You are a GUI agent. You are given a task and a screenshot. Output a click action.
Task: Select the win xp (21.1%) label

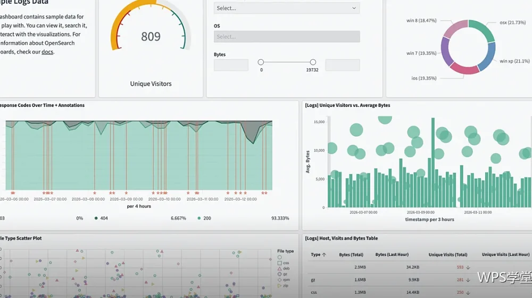514,61
